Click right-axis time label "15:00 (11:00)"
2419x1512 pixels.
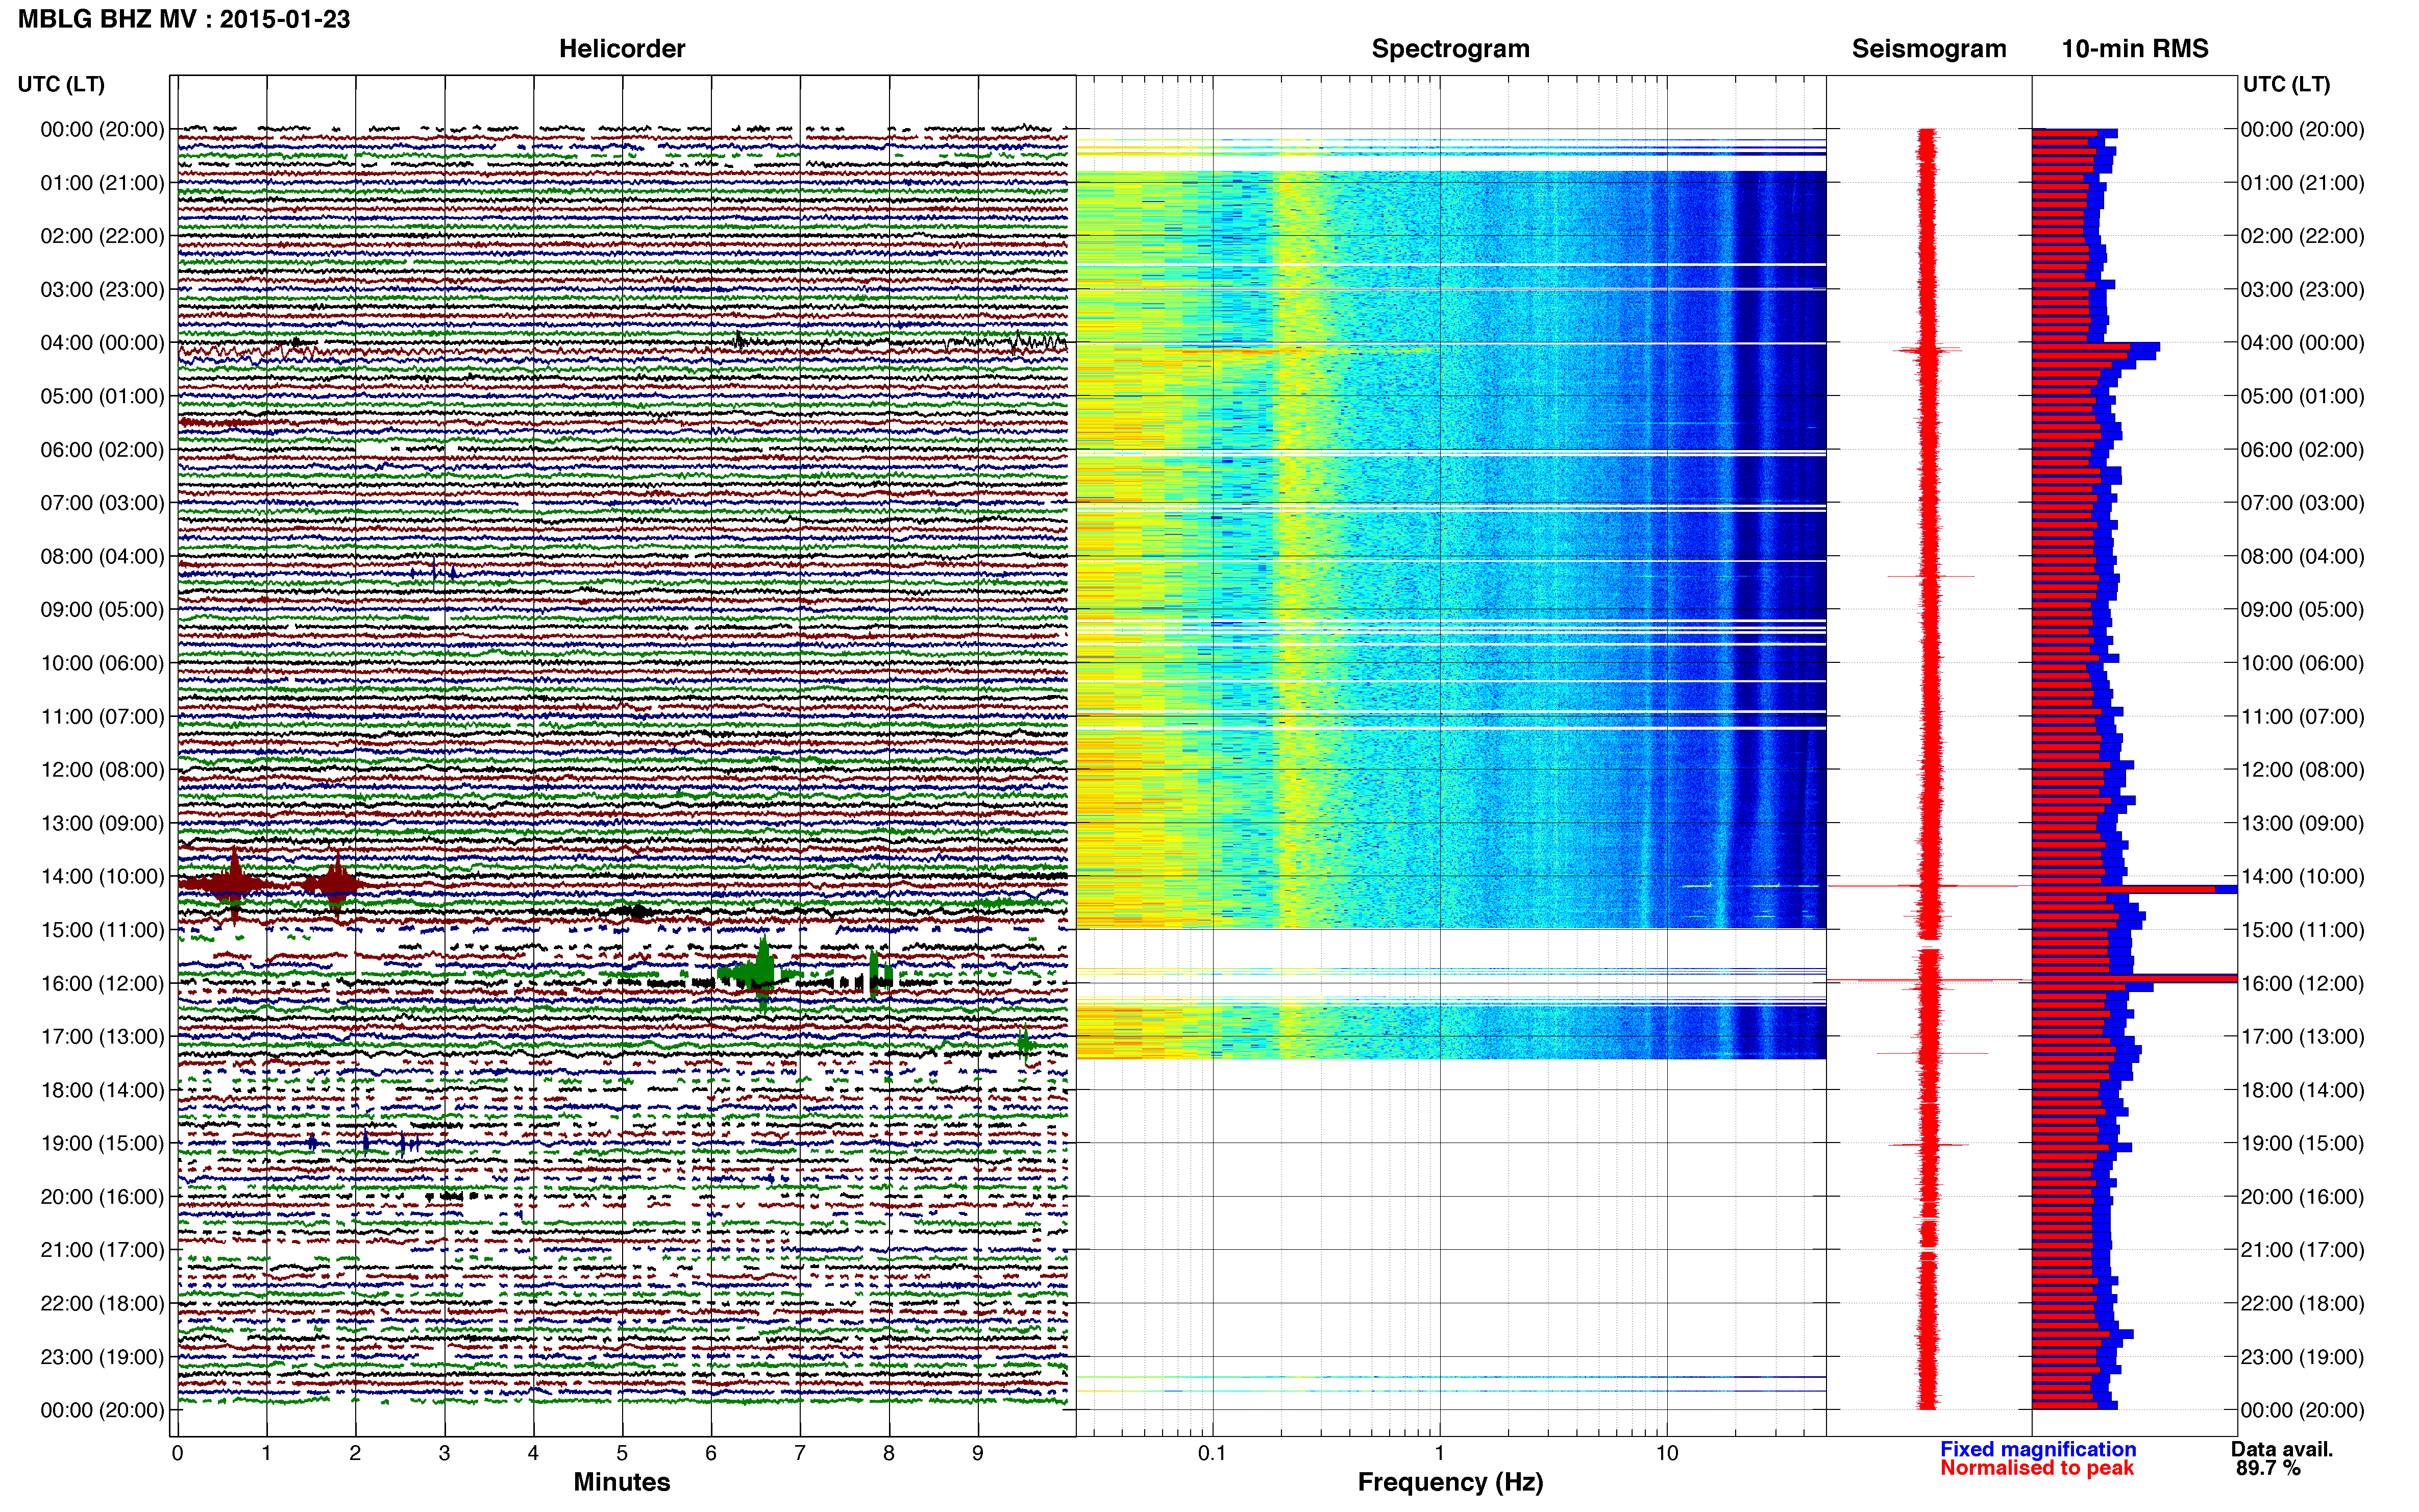coord(2302,930)
